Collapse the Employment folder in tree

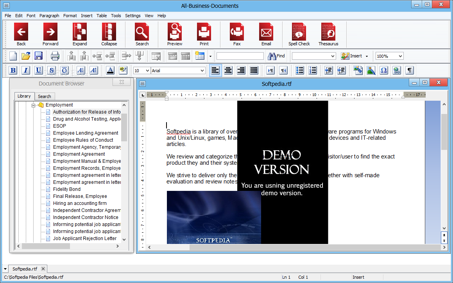click(34, 105)
